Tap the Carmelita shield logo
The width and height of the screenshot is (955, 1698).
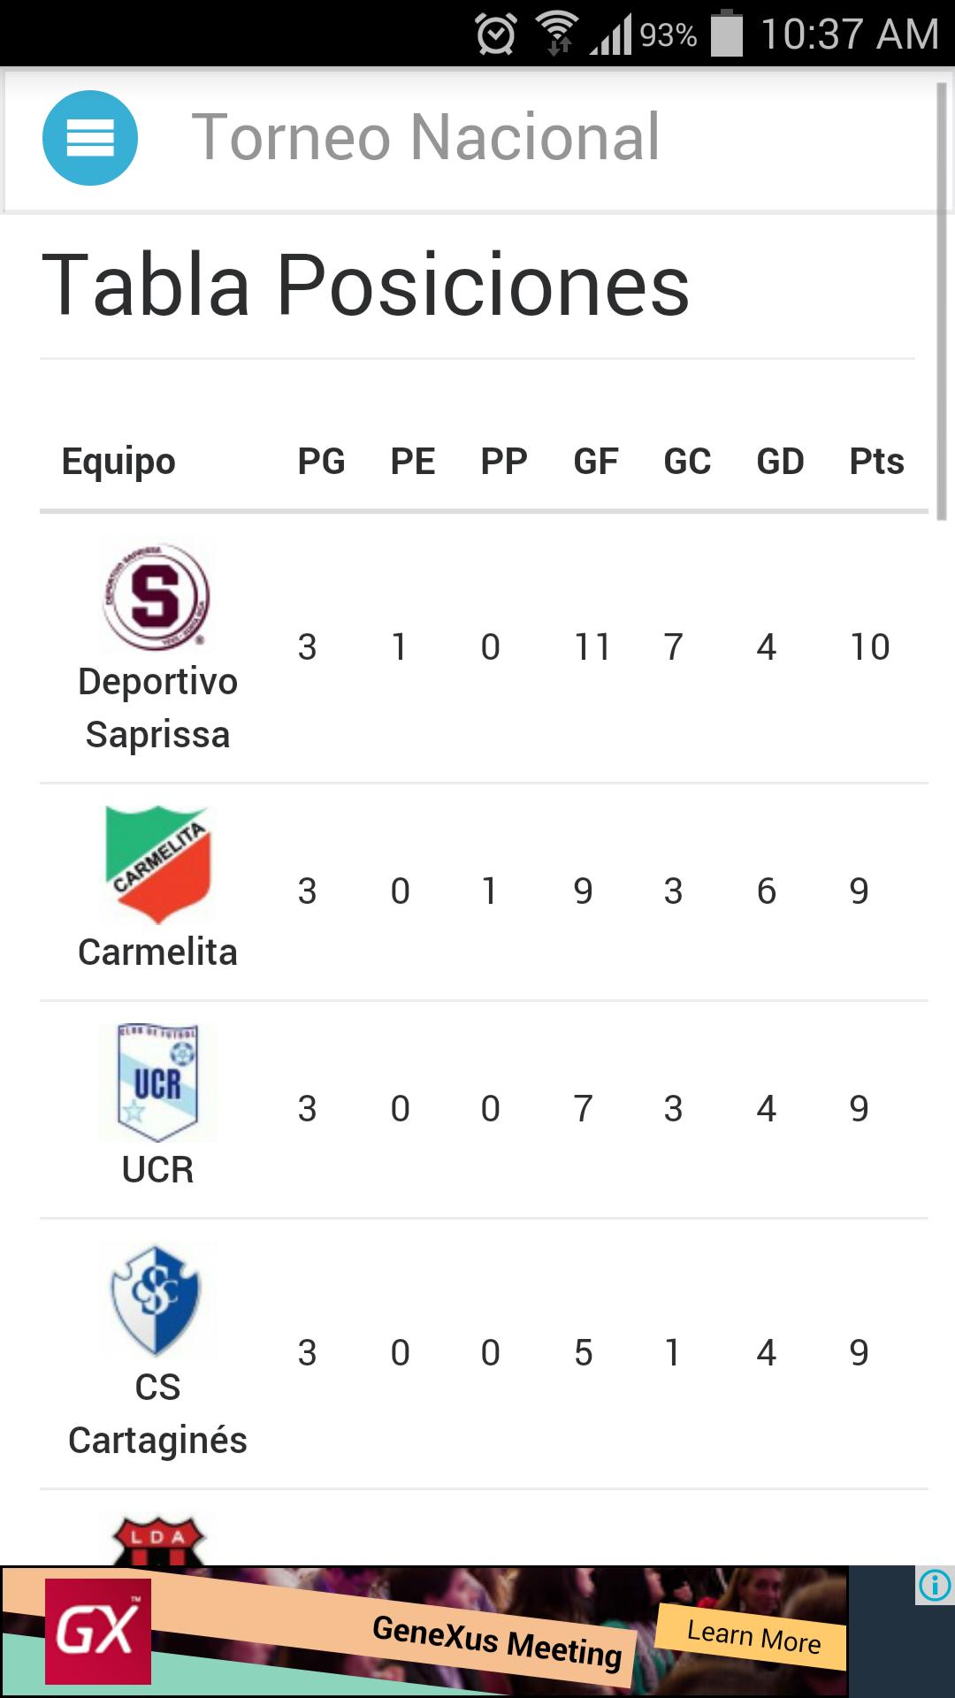tap(157, 863)
